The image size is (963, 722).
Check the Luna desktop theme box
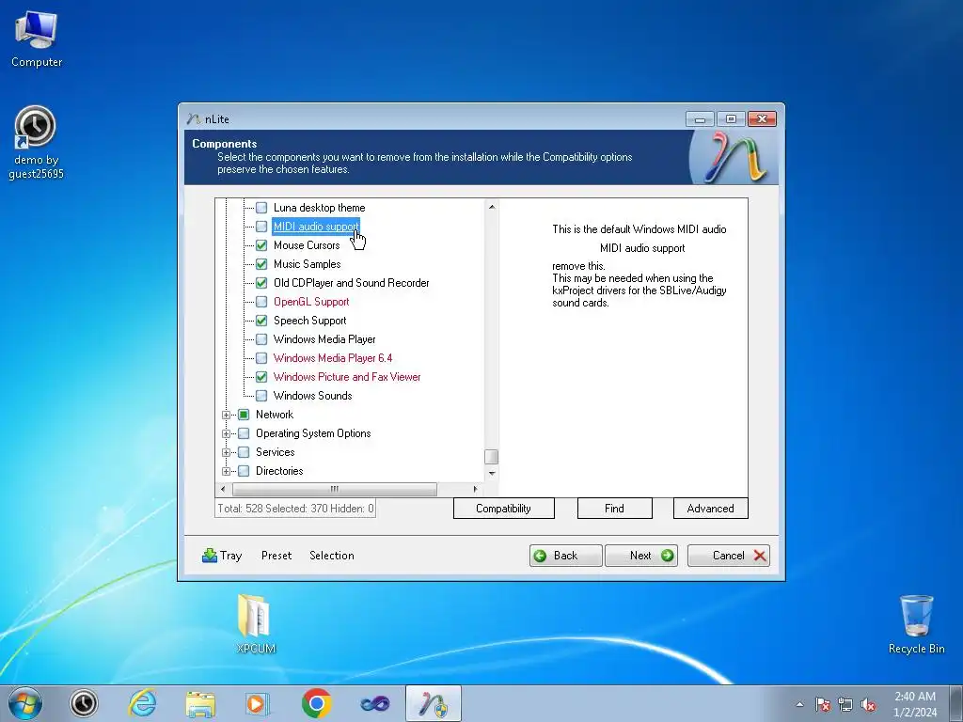click(261, 208)
